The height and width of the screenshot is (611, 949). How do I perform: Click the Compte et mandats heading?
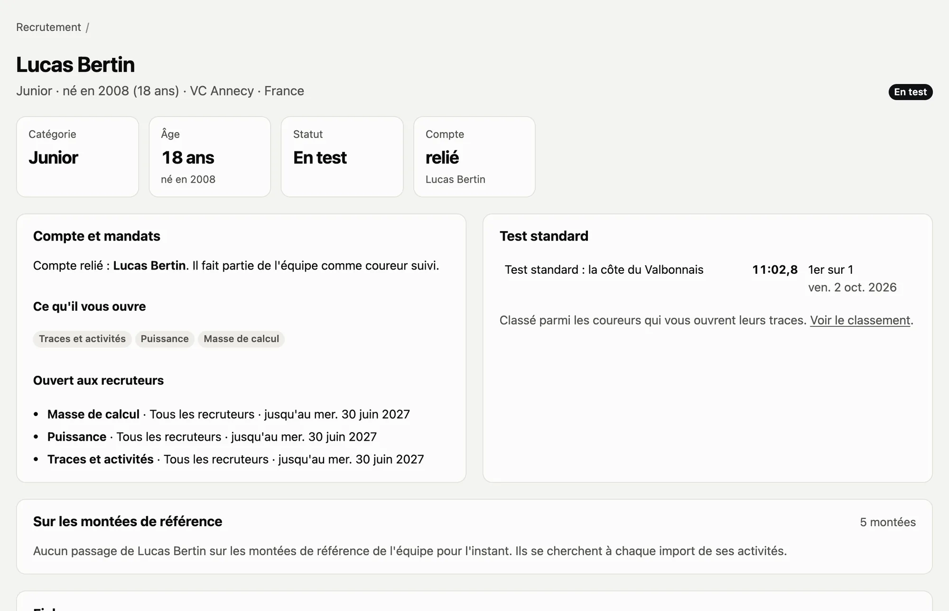coord(97,236)
